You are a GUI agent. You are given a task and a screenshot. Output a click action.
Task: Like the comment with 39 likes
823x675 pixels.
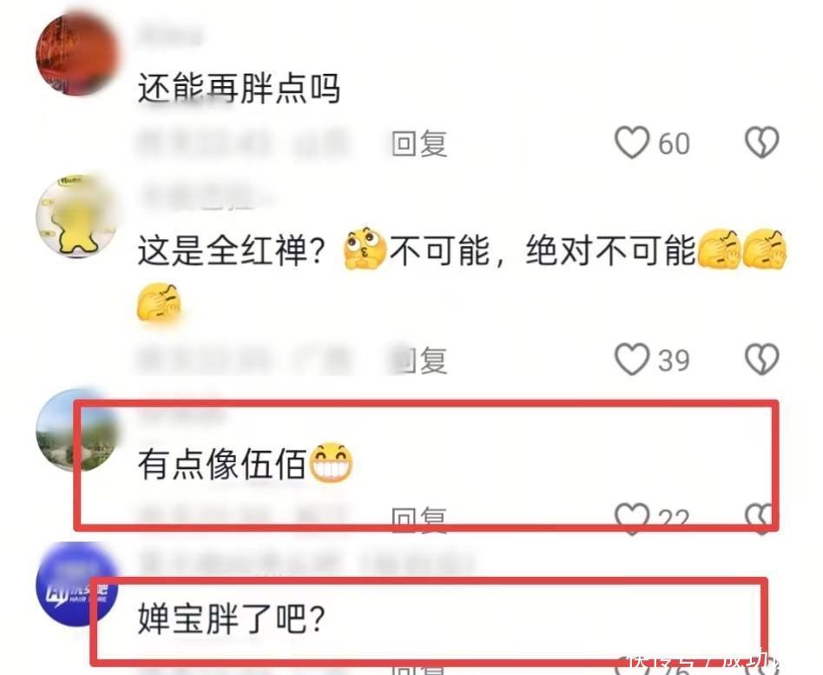(x=631, y=360)
